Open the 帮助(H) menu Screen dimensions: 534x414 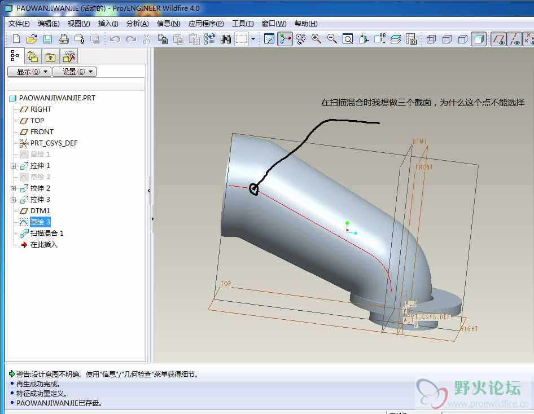(x=306, y=24)
